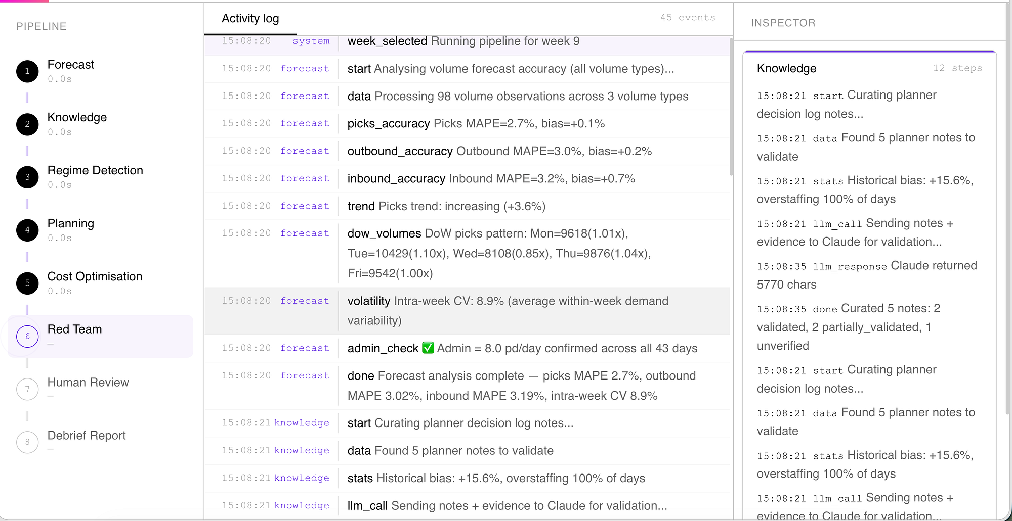This screenshot has width=1012, height=521.
Task: Select activity log 'start Curating planner' knowledge row
Action: (467, 423)
